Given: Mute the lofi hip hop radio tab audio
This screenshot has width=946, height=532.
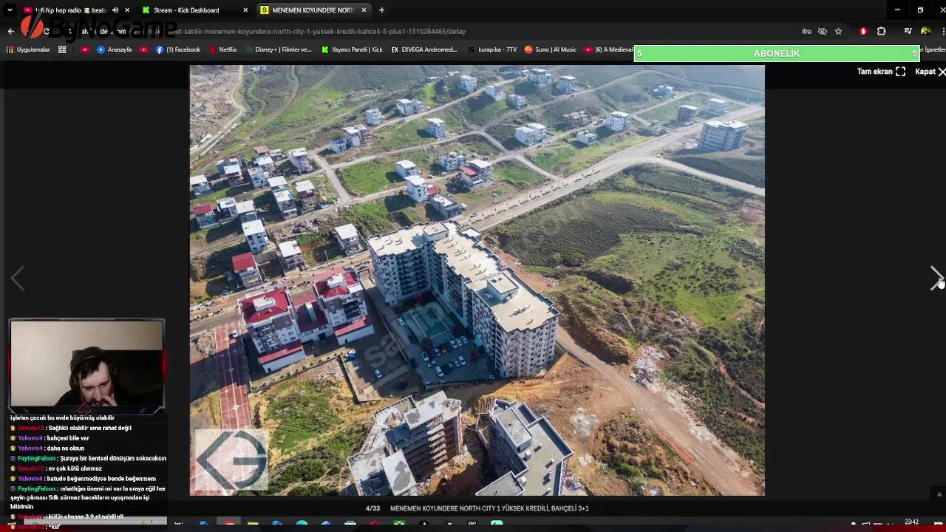Looking at the screenshot, I should 115,10.
